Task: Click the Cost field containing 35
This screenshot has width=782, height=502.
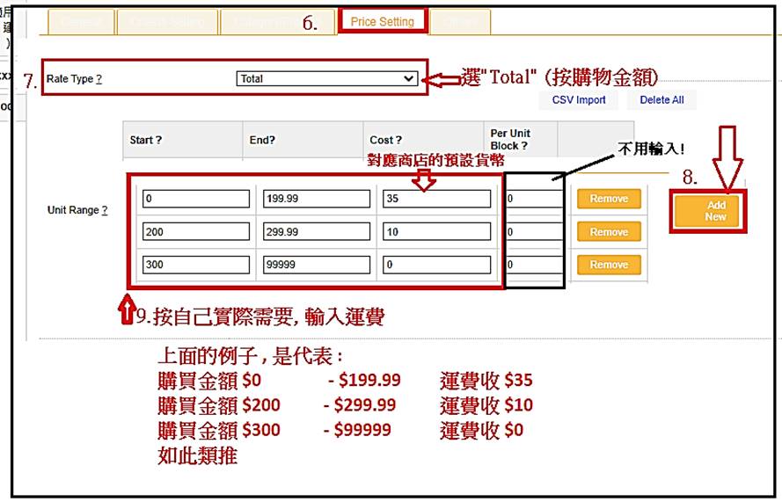Action: click(x=436, y=199)
